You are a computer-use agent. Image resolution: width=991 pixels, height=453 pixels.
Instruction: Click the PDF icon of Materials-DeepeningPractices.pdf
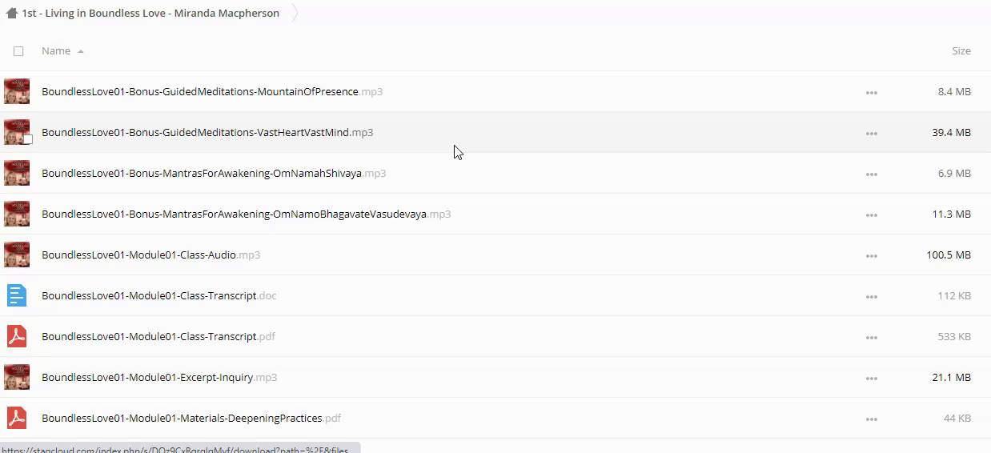point(17,419)
